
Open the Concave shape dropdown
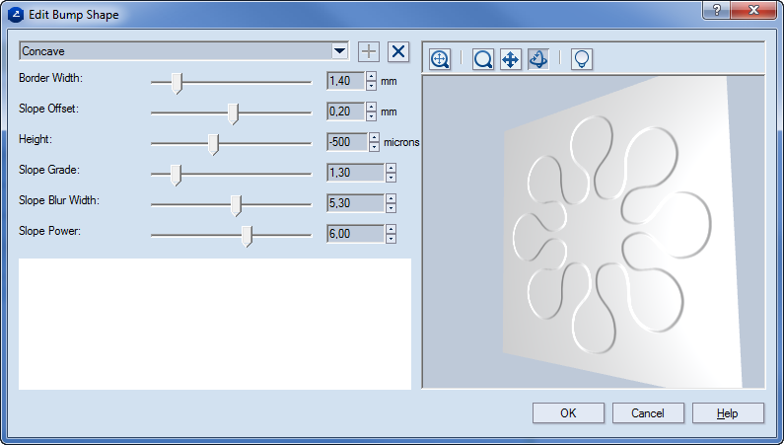(x=339, y=50)
